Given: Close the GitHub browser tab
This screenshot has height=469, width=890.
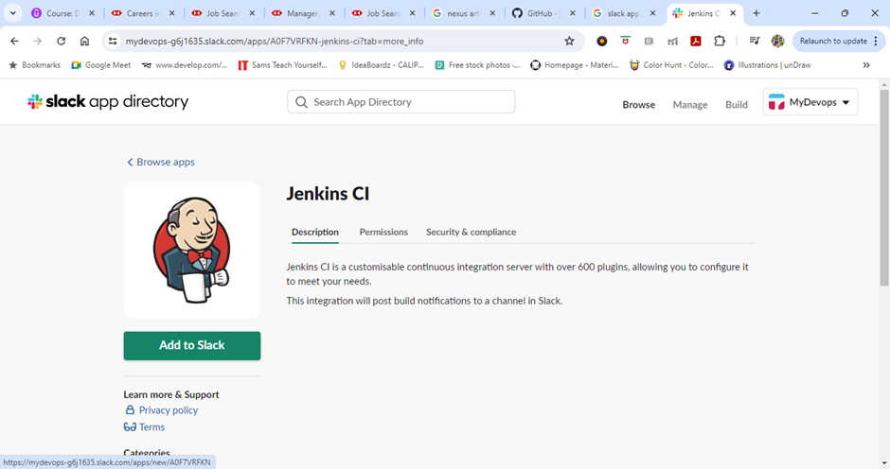Looking at the screenshot, I should pos(573,13).
